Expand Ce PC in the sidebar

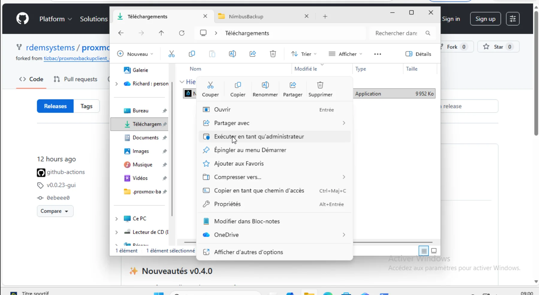(x=117, y=218)
